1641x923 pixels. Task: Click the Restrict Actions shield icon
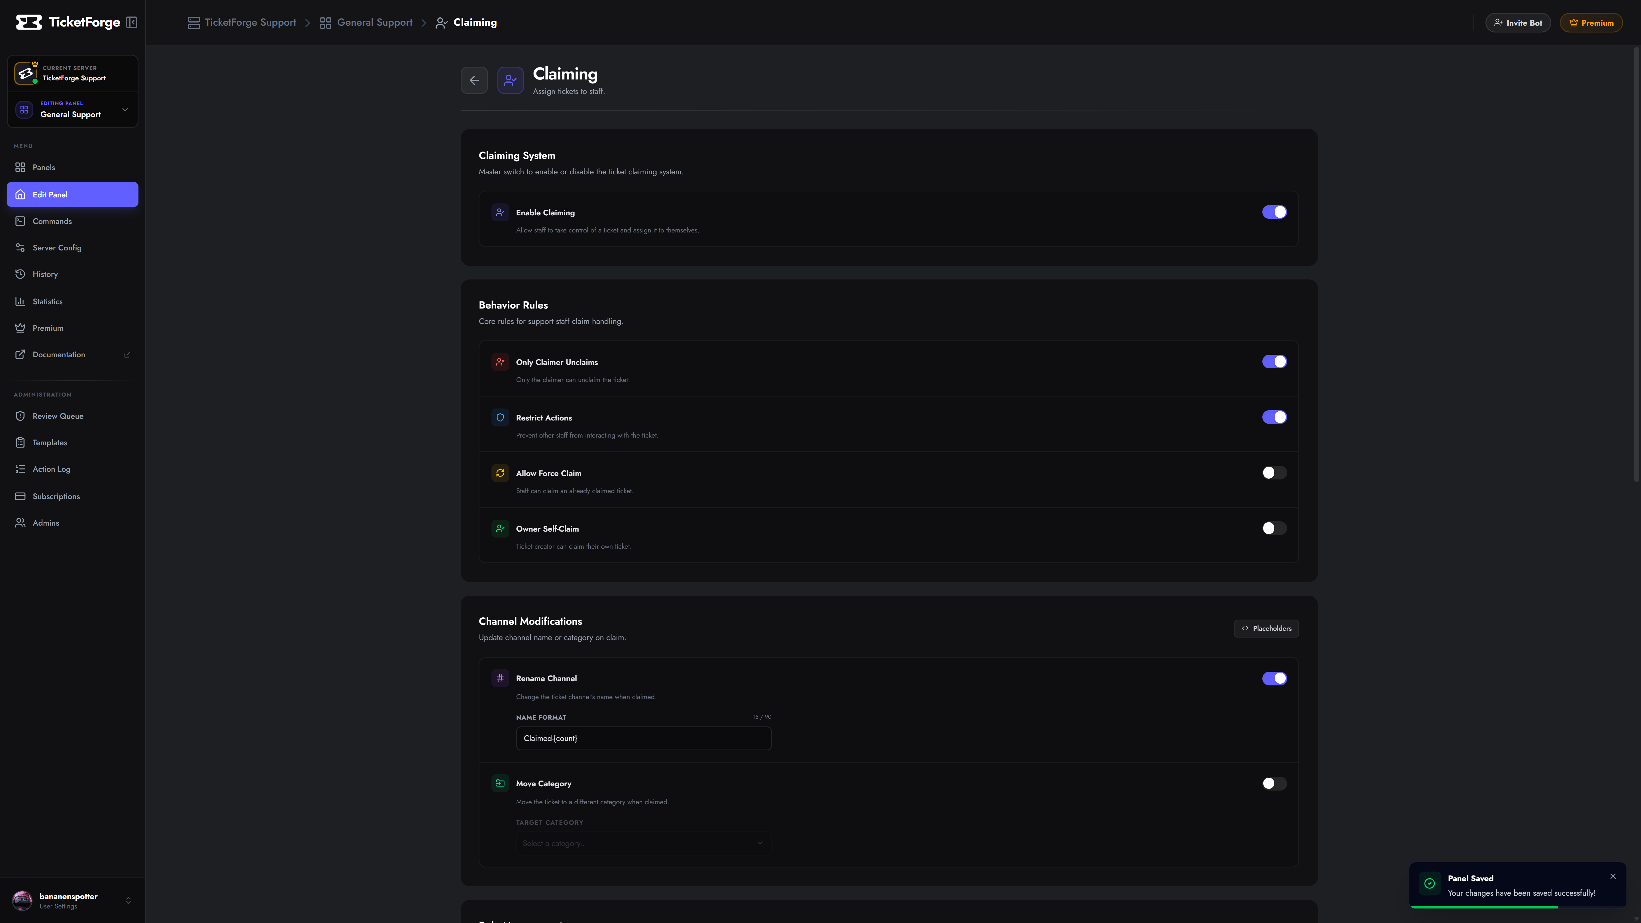tap(500, 417)
